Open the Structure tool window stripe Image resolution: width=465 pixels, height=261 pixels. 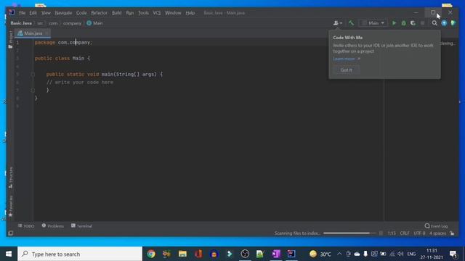click(11, 178)
